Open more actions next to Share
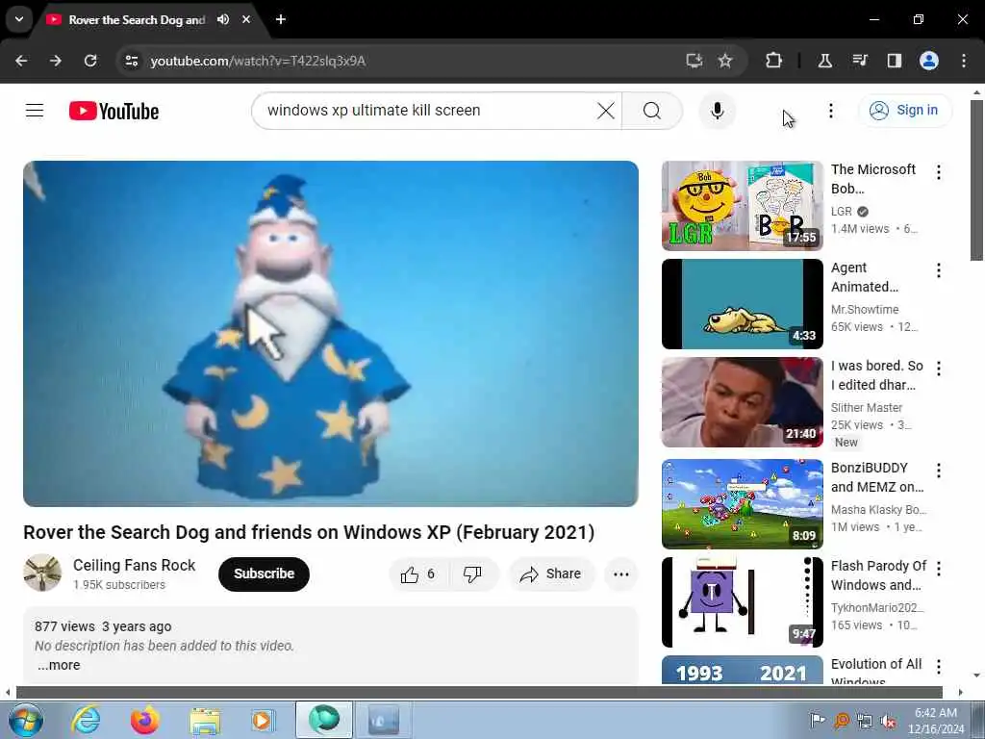Viewport: 985px width, 739px height. point(621,573)
